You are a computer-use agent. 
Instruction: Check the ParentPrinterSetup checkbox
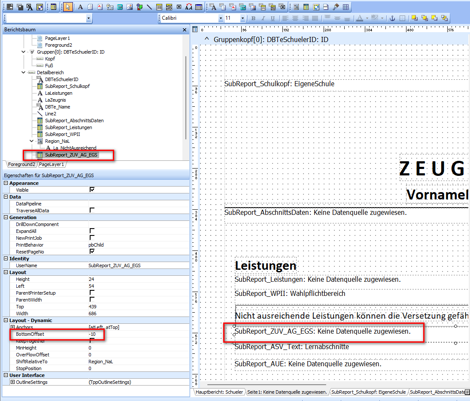tap(92, 292)
